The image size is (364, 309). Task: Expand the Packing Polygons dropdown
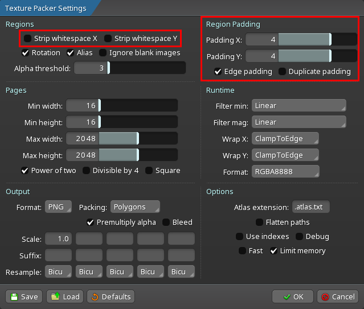pos(134,207)
